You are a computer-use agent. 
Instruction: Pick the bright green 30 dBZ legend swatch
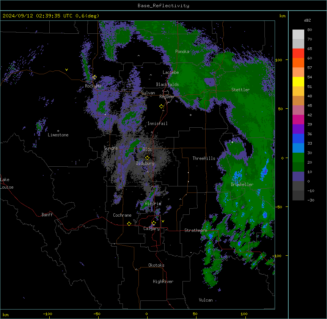(x=298, y=158)
